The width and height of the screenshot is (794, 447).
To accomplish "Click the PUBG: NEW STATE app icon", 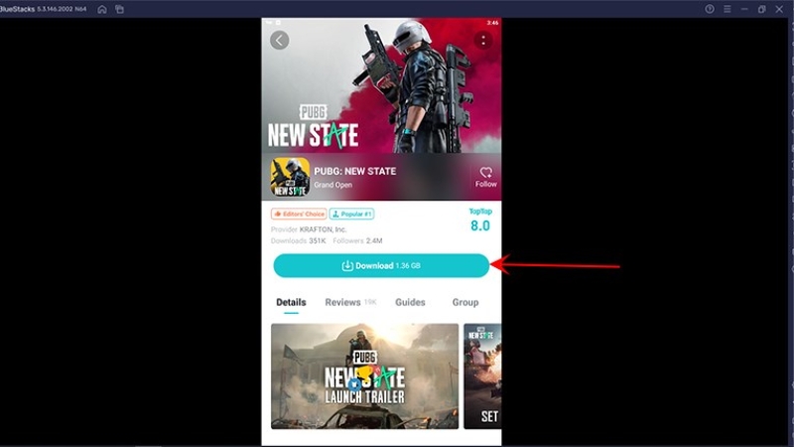I will (x=290, y=177).
